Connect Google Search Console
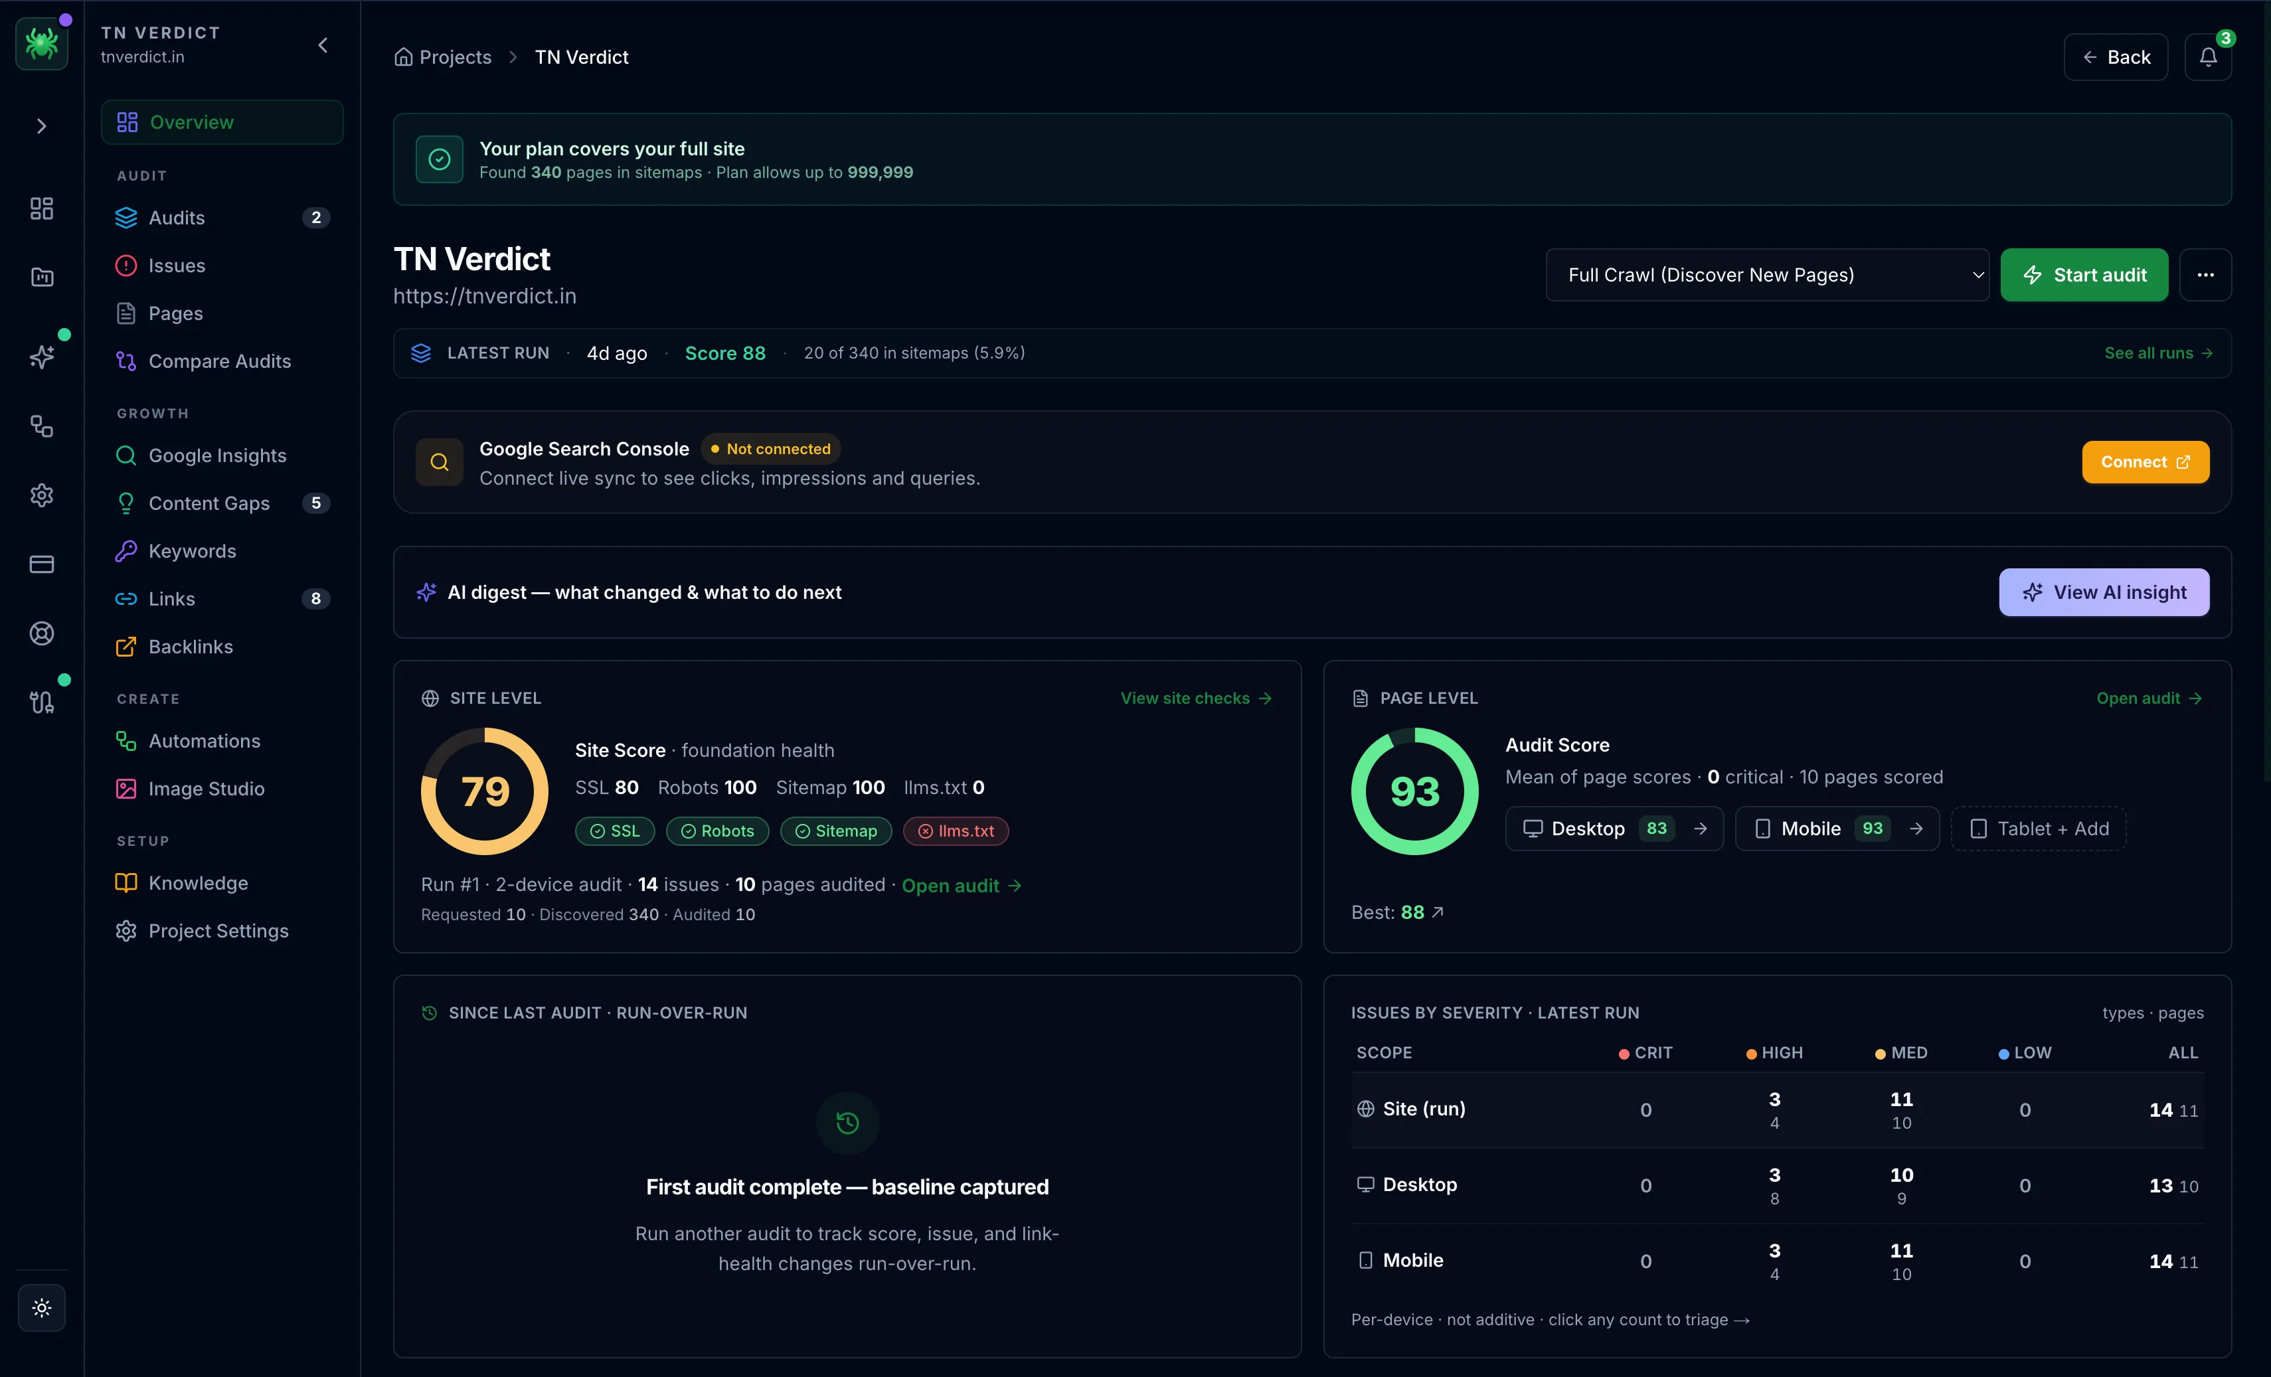The width and height of the screenshot is (2271, 1377). click(2145, 461)
